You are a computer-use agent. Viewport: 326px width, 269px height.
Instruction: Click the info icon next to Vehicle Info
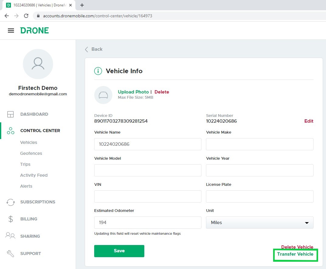(x=98, y=71)
